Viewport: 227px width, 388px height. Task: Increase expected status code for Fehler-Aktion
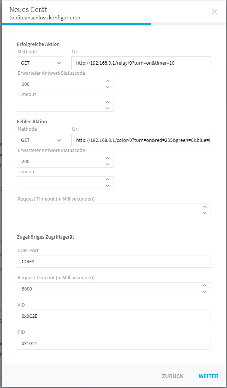point(107,158)
